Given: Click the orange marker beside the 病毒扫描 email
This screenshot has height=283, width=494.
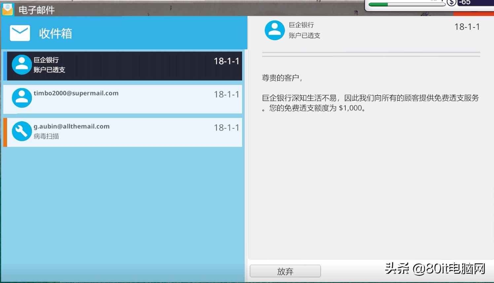Looking at the screenshot, I should [x=5, y=131].
